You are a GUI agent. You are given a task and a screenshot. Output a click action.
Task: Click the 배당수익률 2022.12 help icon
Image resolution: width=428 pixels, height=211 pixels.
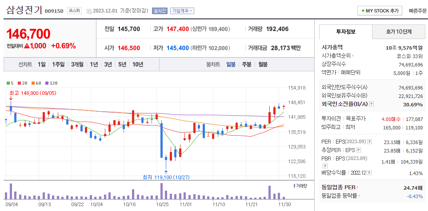(x=369, y=172)
